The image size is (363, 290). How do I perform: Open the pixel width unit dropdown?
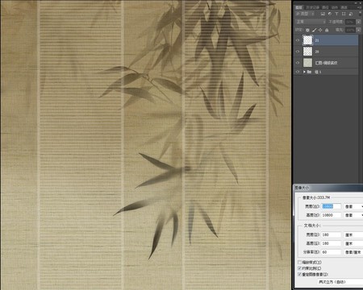coord(353,206)
